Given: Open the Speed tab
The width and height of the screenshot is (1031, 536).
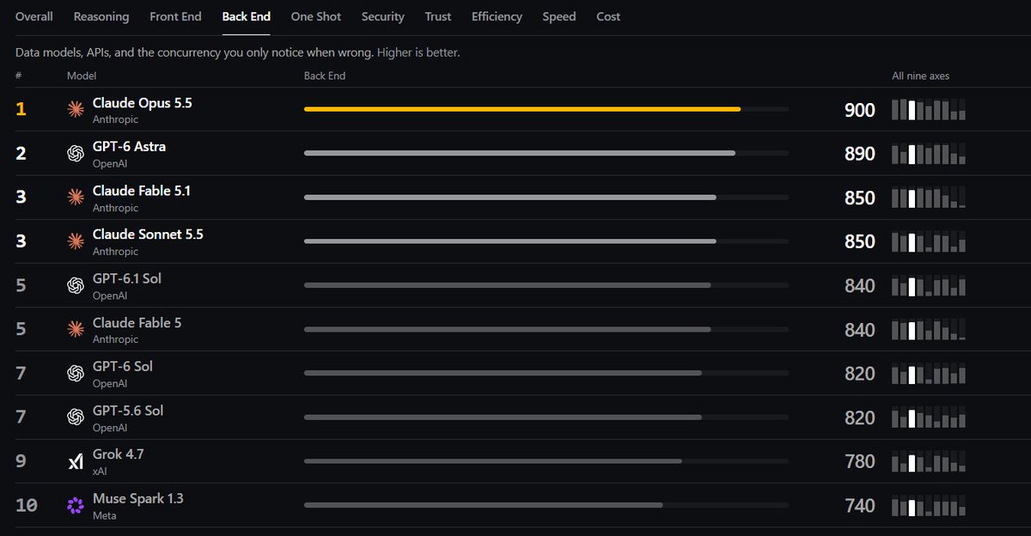Looking at the screenshot, I should click(559, 16).
